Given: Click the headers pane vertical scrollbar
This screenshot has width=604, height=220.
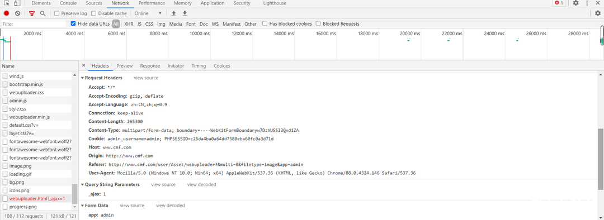Looking at the screenshot, I should 601,159.
